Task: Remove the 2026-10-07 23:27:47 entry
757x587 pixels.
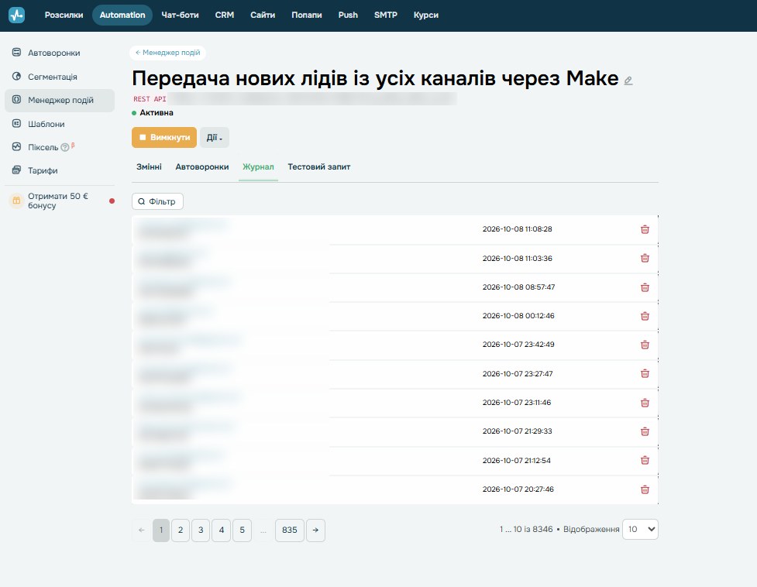Action: [645, 373]
